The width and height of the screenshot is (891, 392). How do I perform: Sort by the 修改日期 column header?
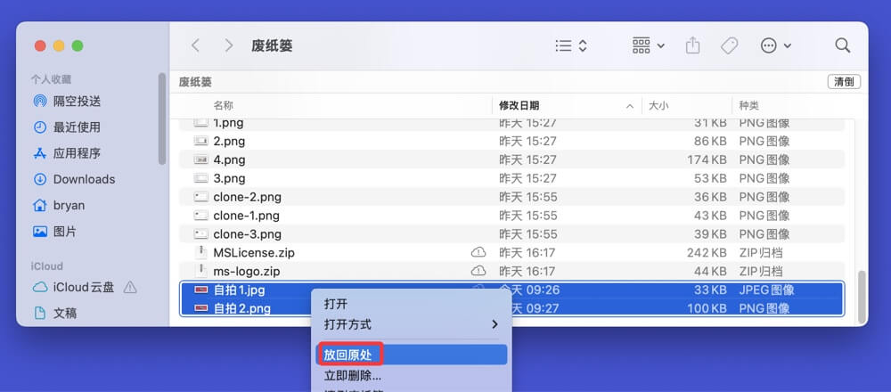pyautogui.click(x=519, y=106)
